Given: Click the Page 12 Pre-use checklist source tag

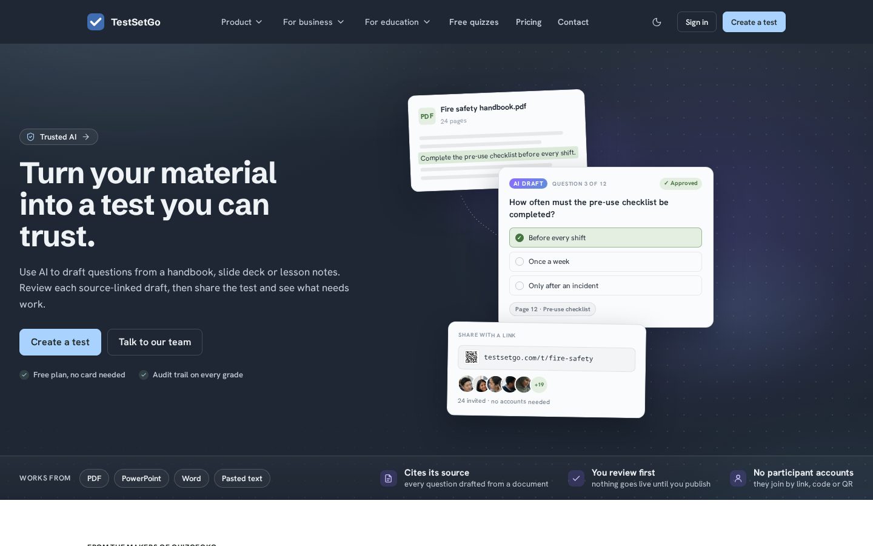Looking at the screenshot, I should click(552, 309).
